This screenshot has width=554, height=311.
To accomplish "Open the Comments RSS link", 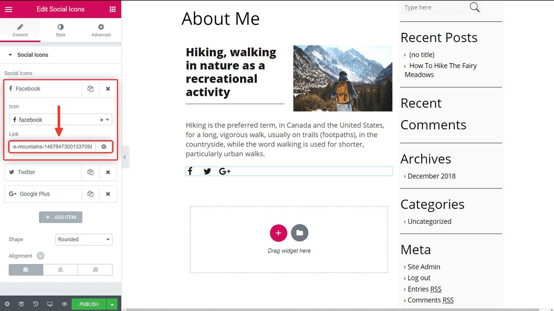I will point(430,300).
